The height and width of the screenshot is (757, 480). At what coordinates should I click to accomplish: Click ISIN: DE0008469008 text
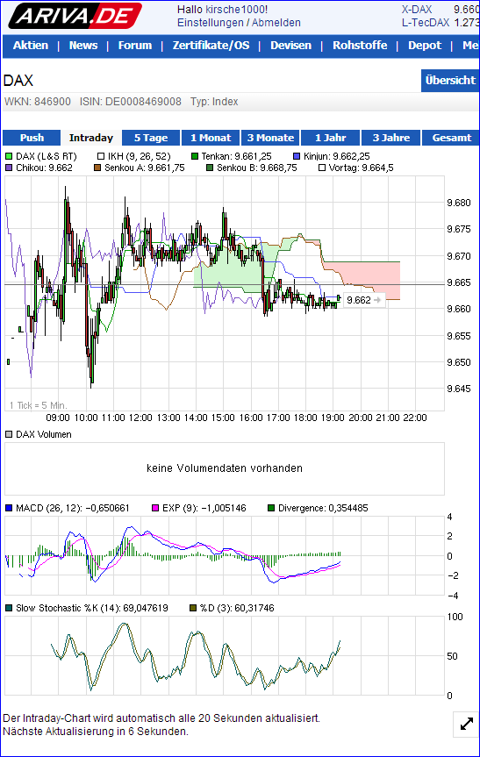[131, 102]
